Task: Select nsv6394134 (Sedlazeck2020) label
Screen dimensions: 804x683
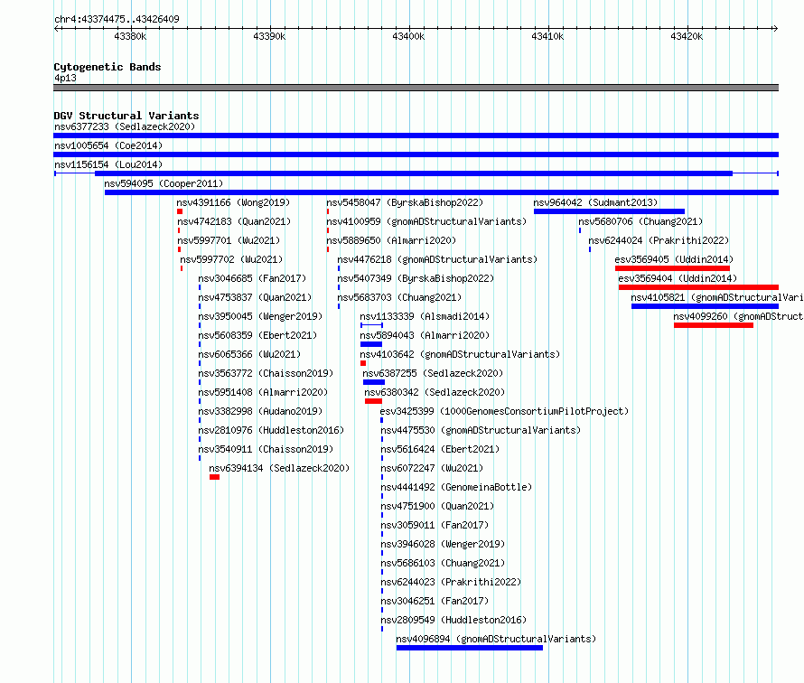Action: point(279,468)
